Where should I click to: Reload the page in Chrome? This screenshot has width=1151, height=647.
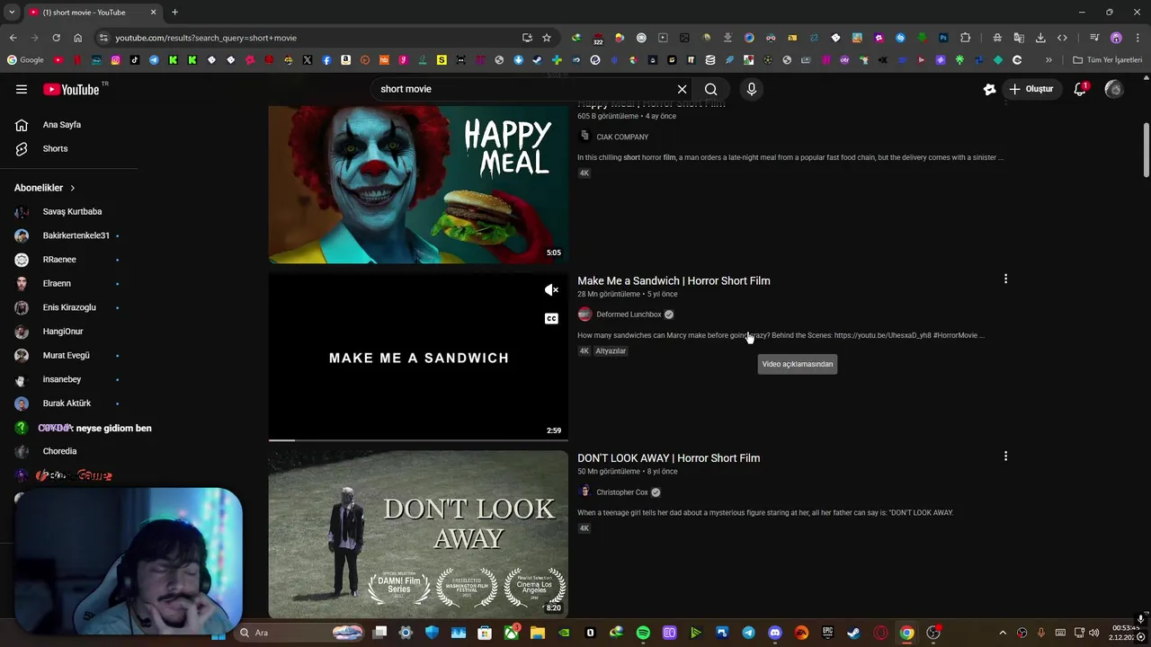[x=56, y=38]
